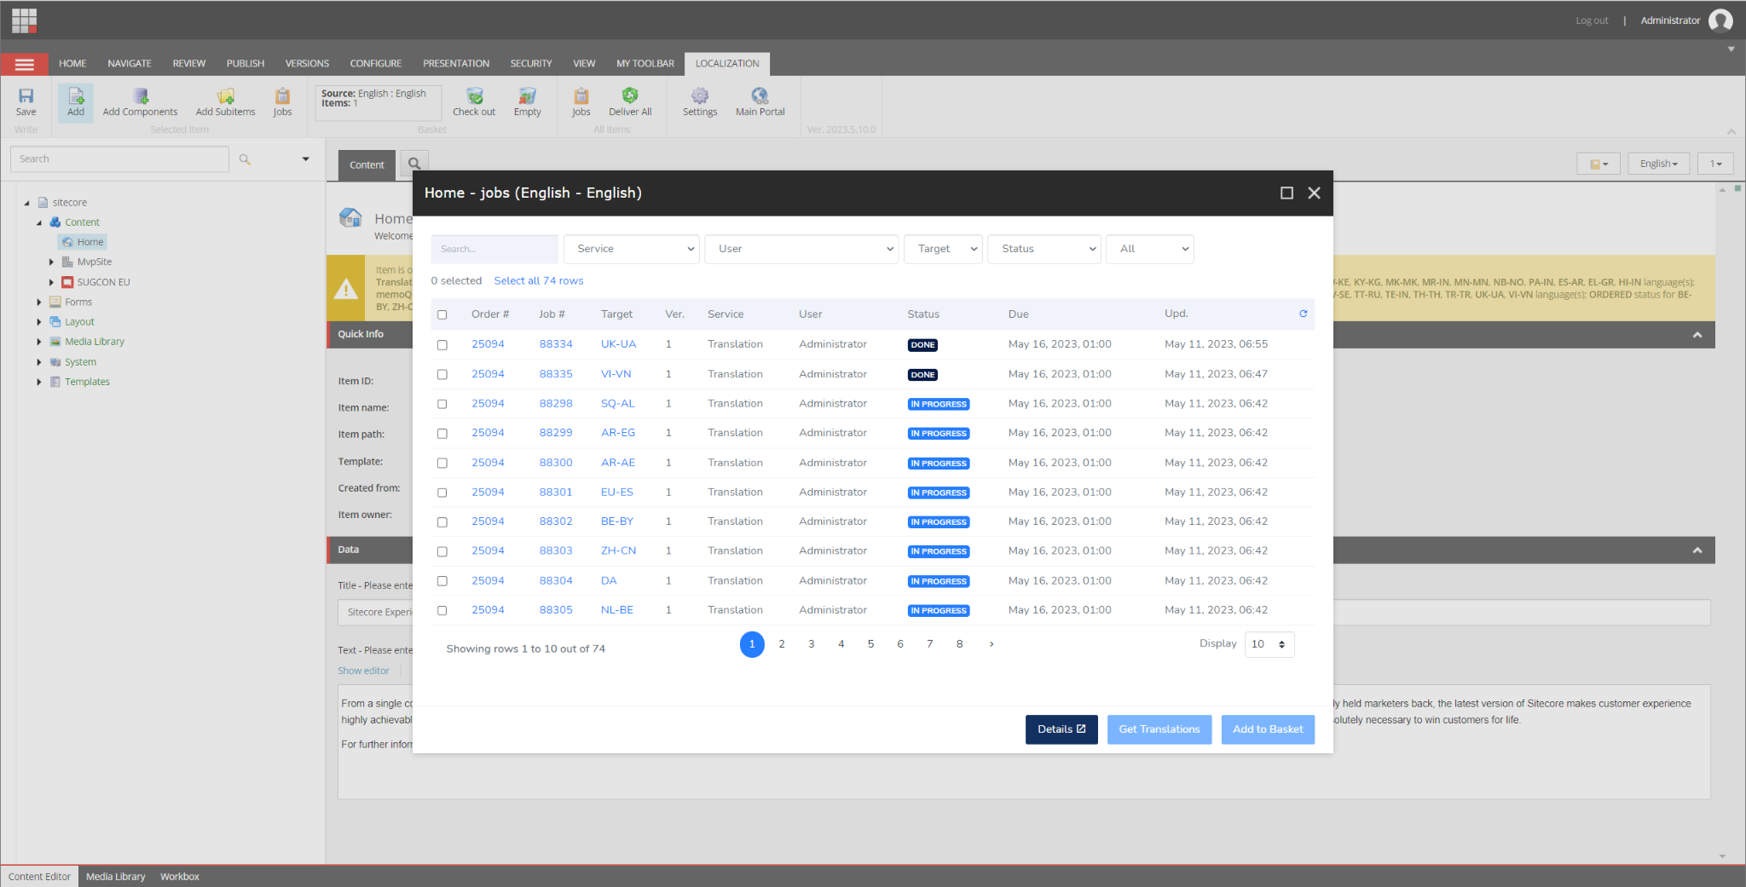Click the jobs dialog search field
This screenshot has width=1746, height=887.
click(494, 249)
